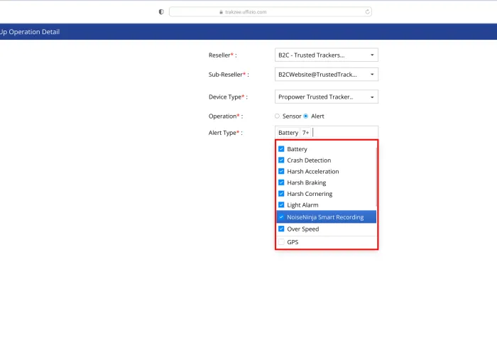Reload the page using the refresh icon

point(367,11)
